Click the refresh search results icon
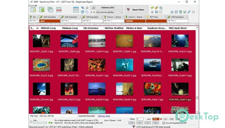 pyautogui.click(x=41, y=10)
